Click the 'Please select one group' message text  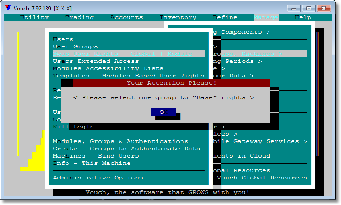click(x=164, y=97)
